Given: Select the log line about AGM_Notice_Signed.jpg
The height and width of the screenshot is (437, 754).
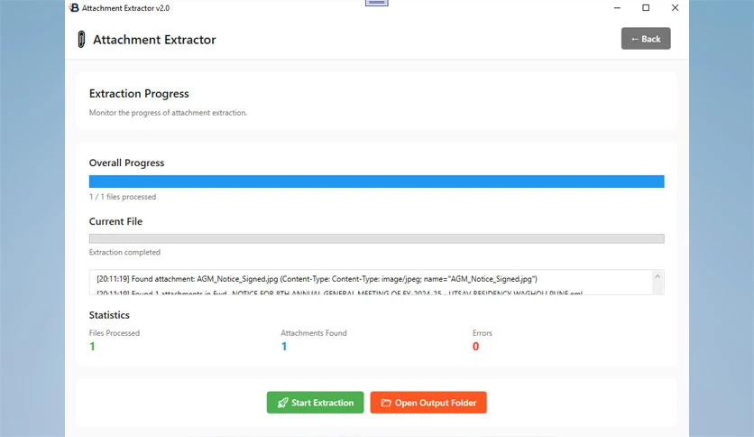Looking at the screenshot, I should [x=317, y=279].
